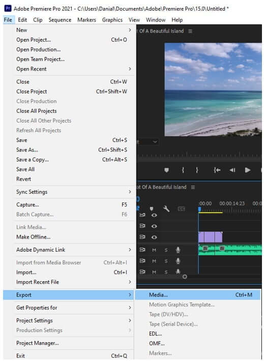Jump to the In point with Go to In
Image resolution: width=264 pixels, height=361 pixels.
coord(217,170)
